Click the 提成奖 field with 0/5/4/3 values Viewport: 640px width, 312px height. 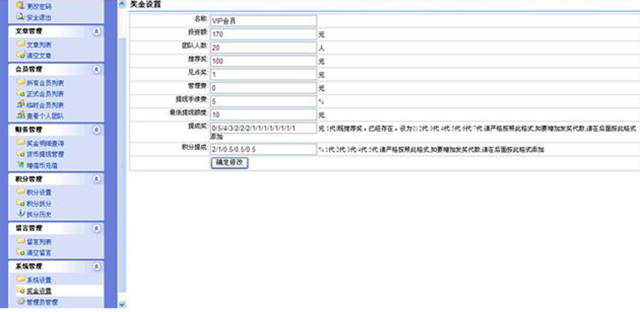tap(264, 128)
